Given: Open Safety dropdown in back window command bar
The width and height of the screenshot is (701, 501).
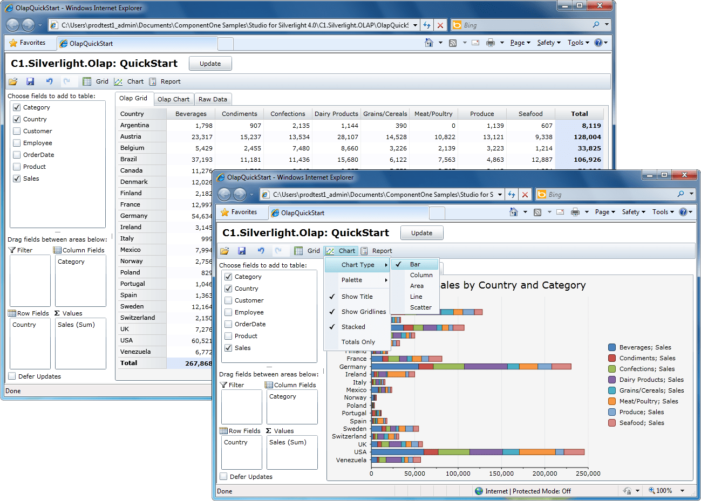Looking at the screenshot, I should tap(549, 43).
